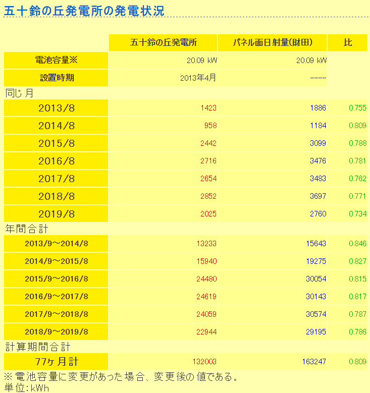Click the blue annual value 29195
This screenshot has height=393, width=370.
coord(316,332)
